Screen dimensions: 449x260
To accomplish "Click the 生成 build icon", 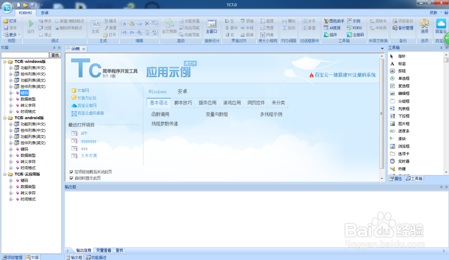I will point(95,23).
